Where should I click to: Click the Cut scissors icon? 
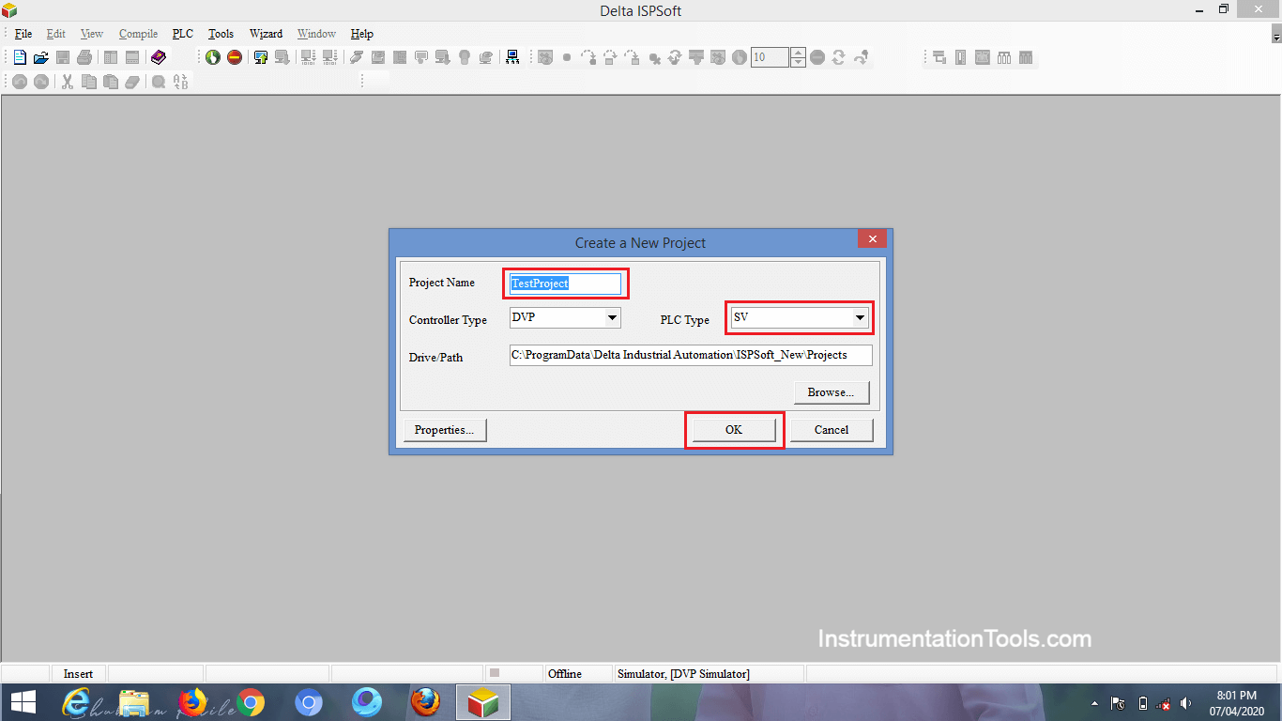(x=68, y=82)
